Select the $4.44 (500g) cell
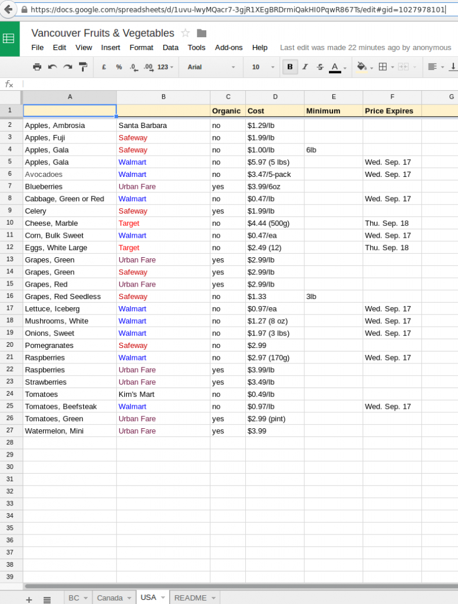 pyautogui.click(x=275, y=223)
